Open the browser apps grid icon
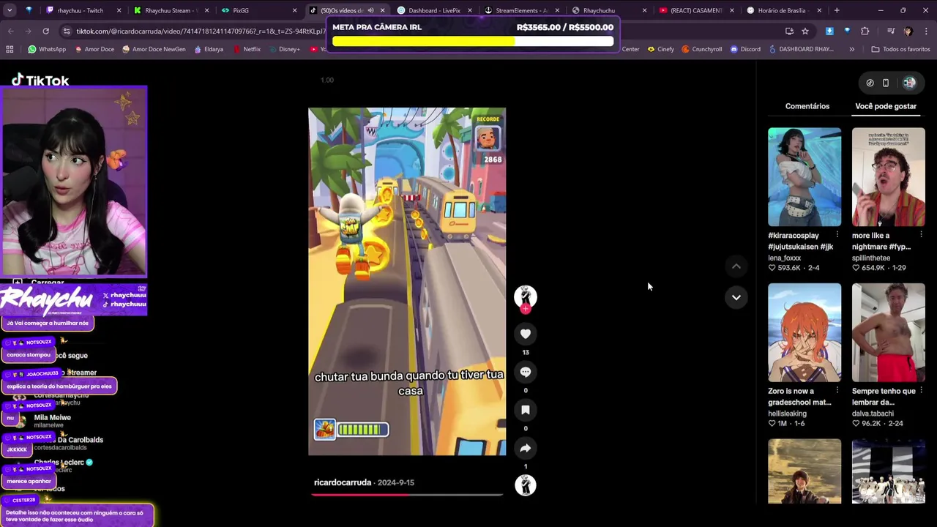 [x=10, y=49]
